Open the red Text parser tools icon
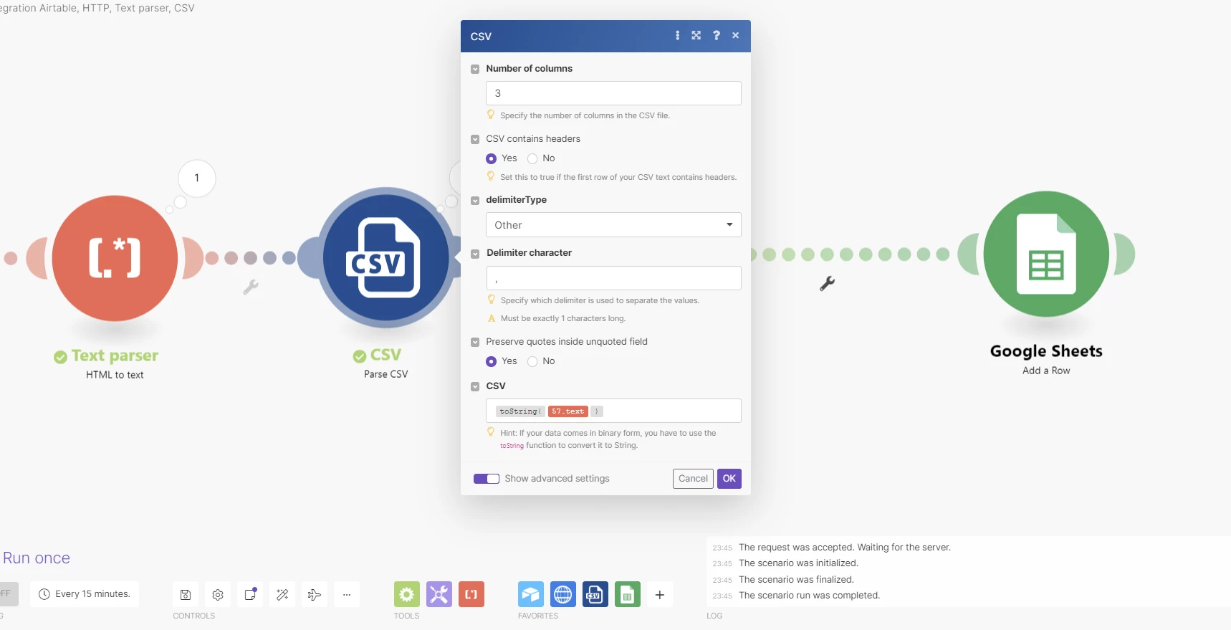This screenshot has width=1231, height=630. click(x=471, y=594)
